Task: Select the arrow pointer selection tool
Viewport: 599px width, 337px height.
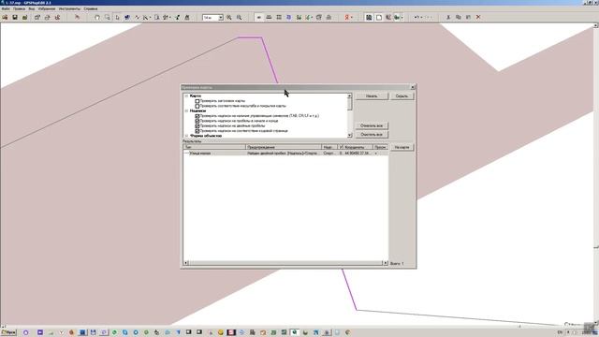Action: click(x=117, y=17)
